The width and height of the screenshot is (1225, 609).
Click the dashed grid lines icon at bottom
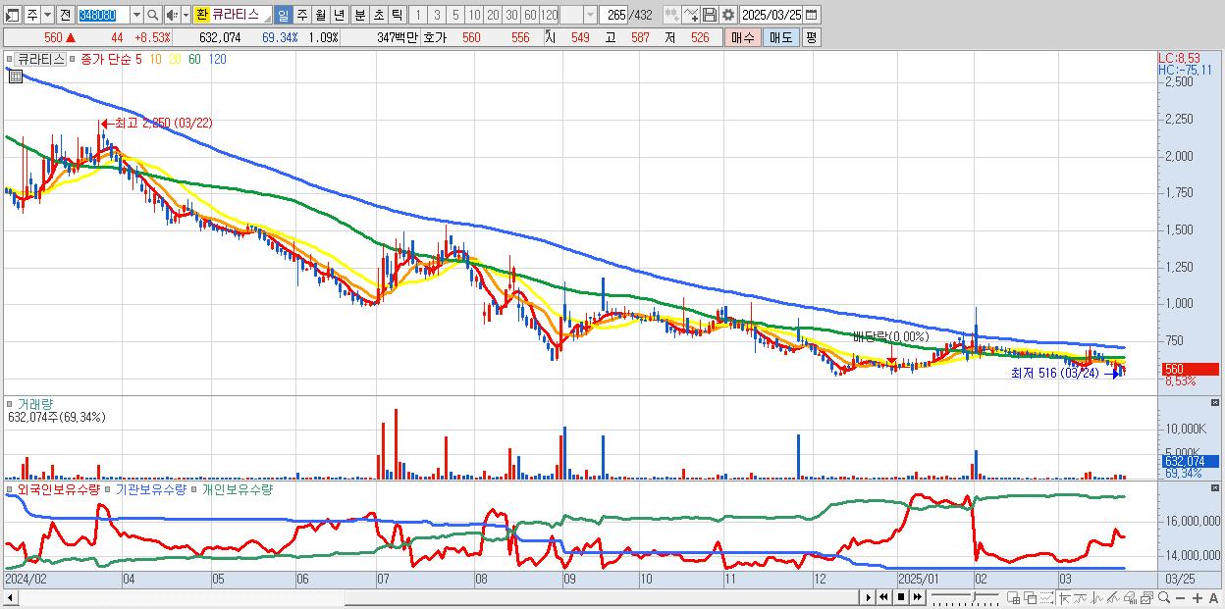click(x=1046, y=598)
